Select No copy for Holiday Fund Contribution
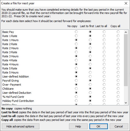 76,101
